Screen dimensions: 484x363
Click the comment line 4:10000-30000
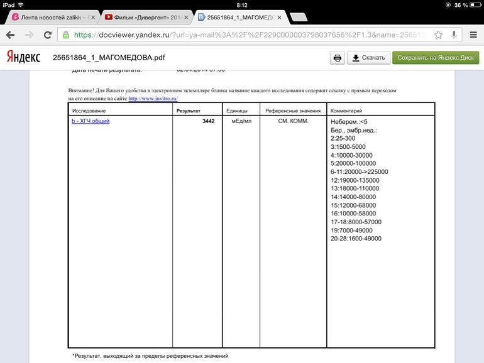click(351, 155)
